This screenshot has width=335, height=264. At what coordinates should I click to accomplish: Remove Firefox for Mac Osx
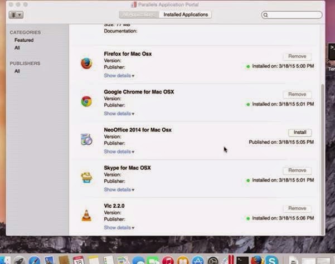pyautogui.click(x=297, y=56)
